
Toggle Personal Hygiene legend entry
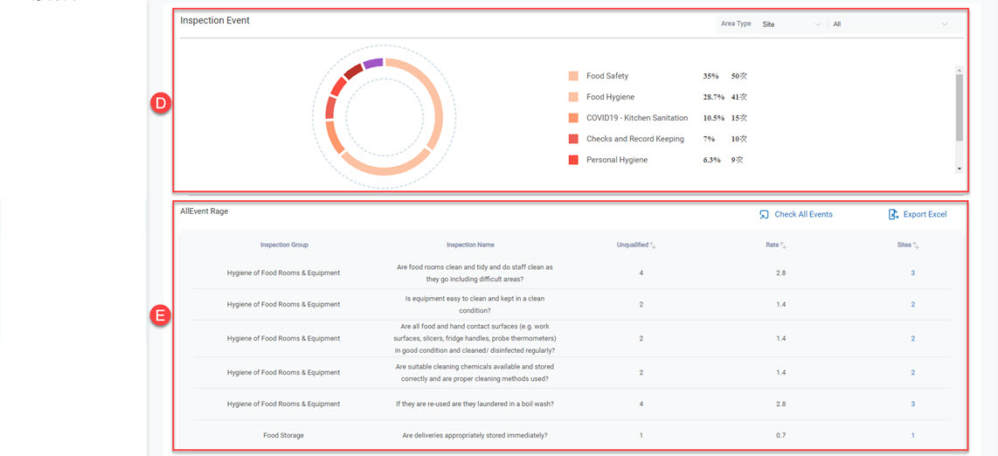coord(616,160)
